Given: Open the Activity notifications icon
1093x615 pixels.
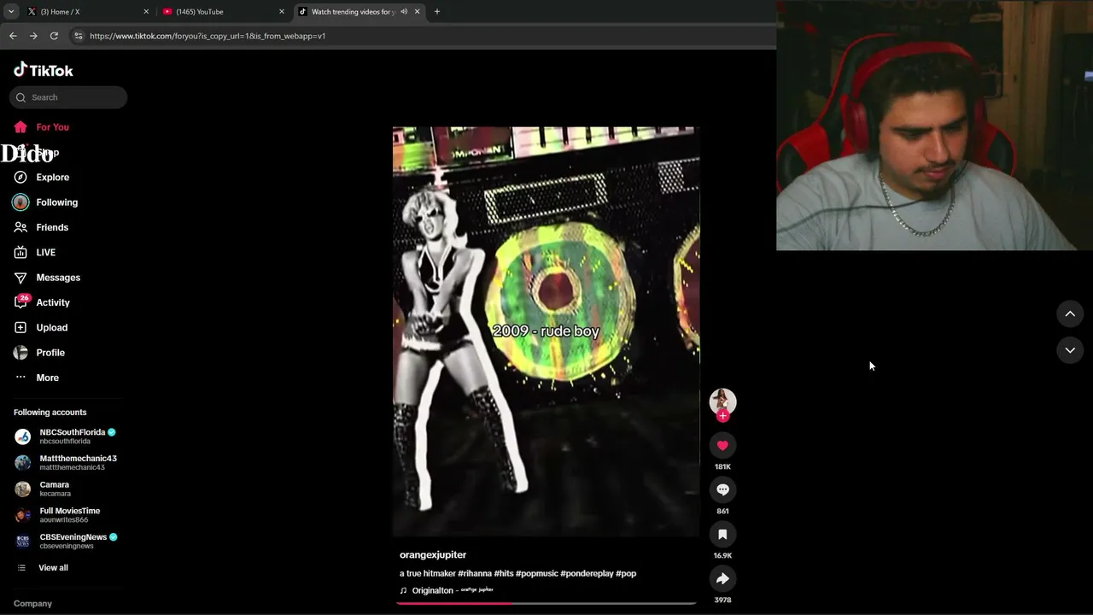Looking at the screenshot, I should coord(20,302).
